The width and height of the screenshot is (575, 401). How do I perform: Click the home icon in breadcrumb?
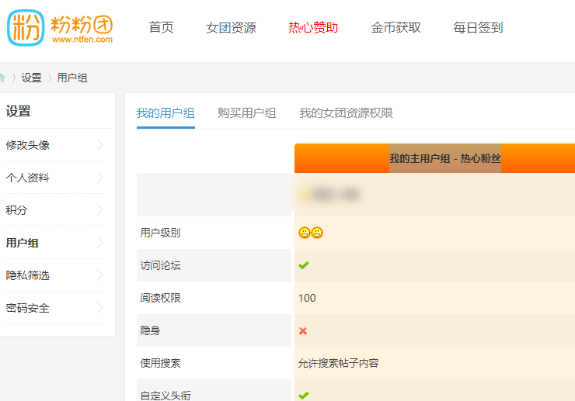[x=2, y=78]
